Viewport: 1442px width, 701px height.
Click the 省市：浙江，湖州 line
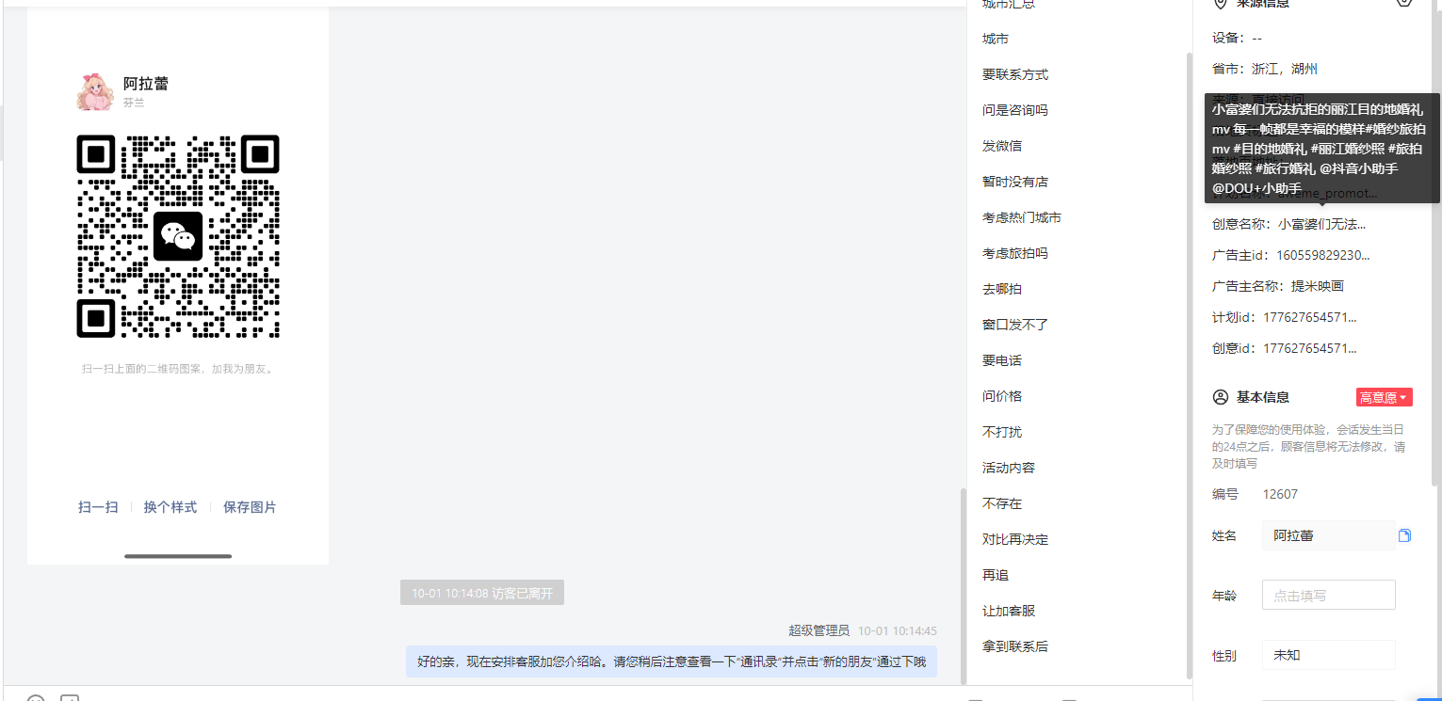coord(1265,69)
